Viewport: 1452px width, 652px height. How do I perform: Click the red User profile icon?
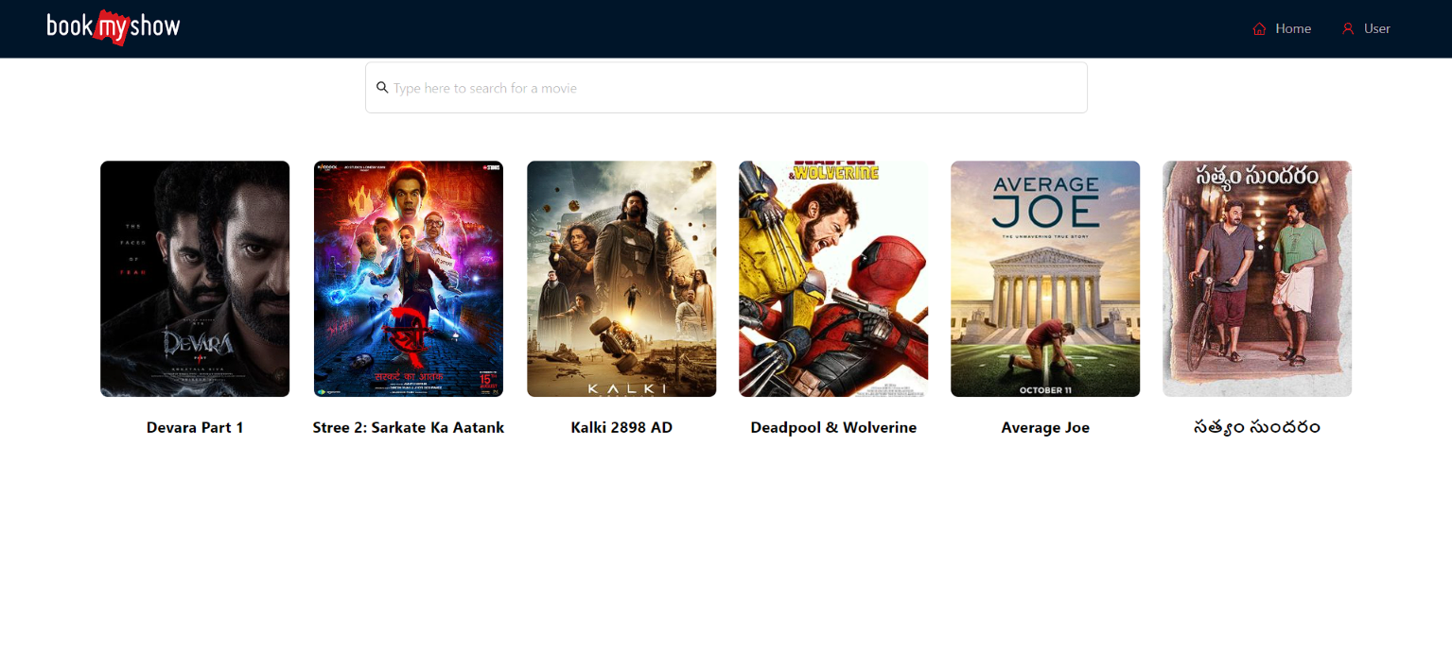pyautogui.click(x=1348, y=29)
